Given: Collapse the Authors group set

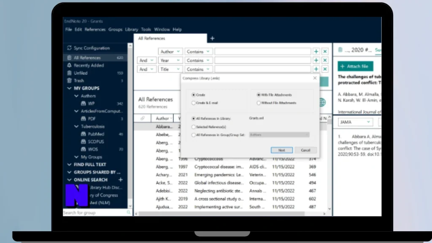Looking at the screenshot, I should [76, 96].
